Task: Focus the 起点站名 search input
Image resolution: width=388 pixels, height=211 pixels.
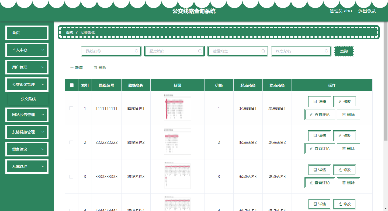Action: (174, 51)
